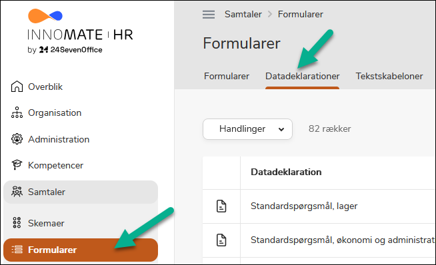
Task: Open the Tekstskabeloner tab
Action: tap(389, 76)
